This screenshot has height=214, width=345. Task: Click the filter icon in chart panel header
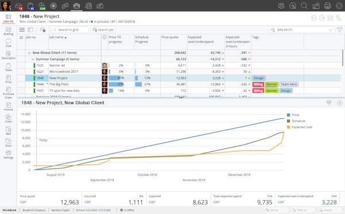pyautogui.click(x=329, y=103)
